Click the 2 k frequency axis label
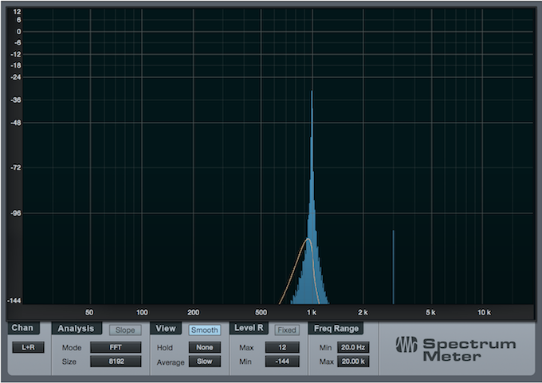542x383 pixels. [363, 313]
